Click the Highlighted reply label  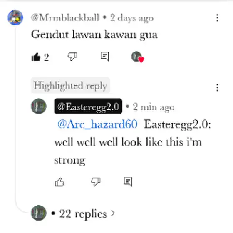[70, 85]
